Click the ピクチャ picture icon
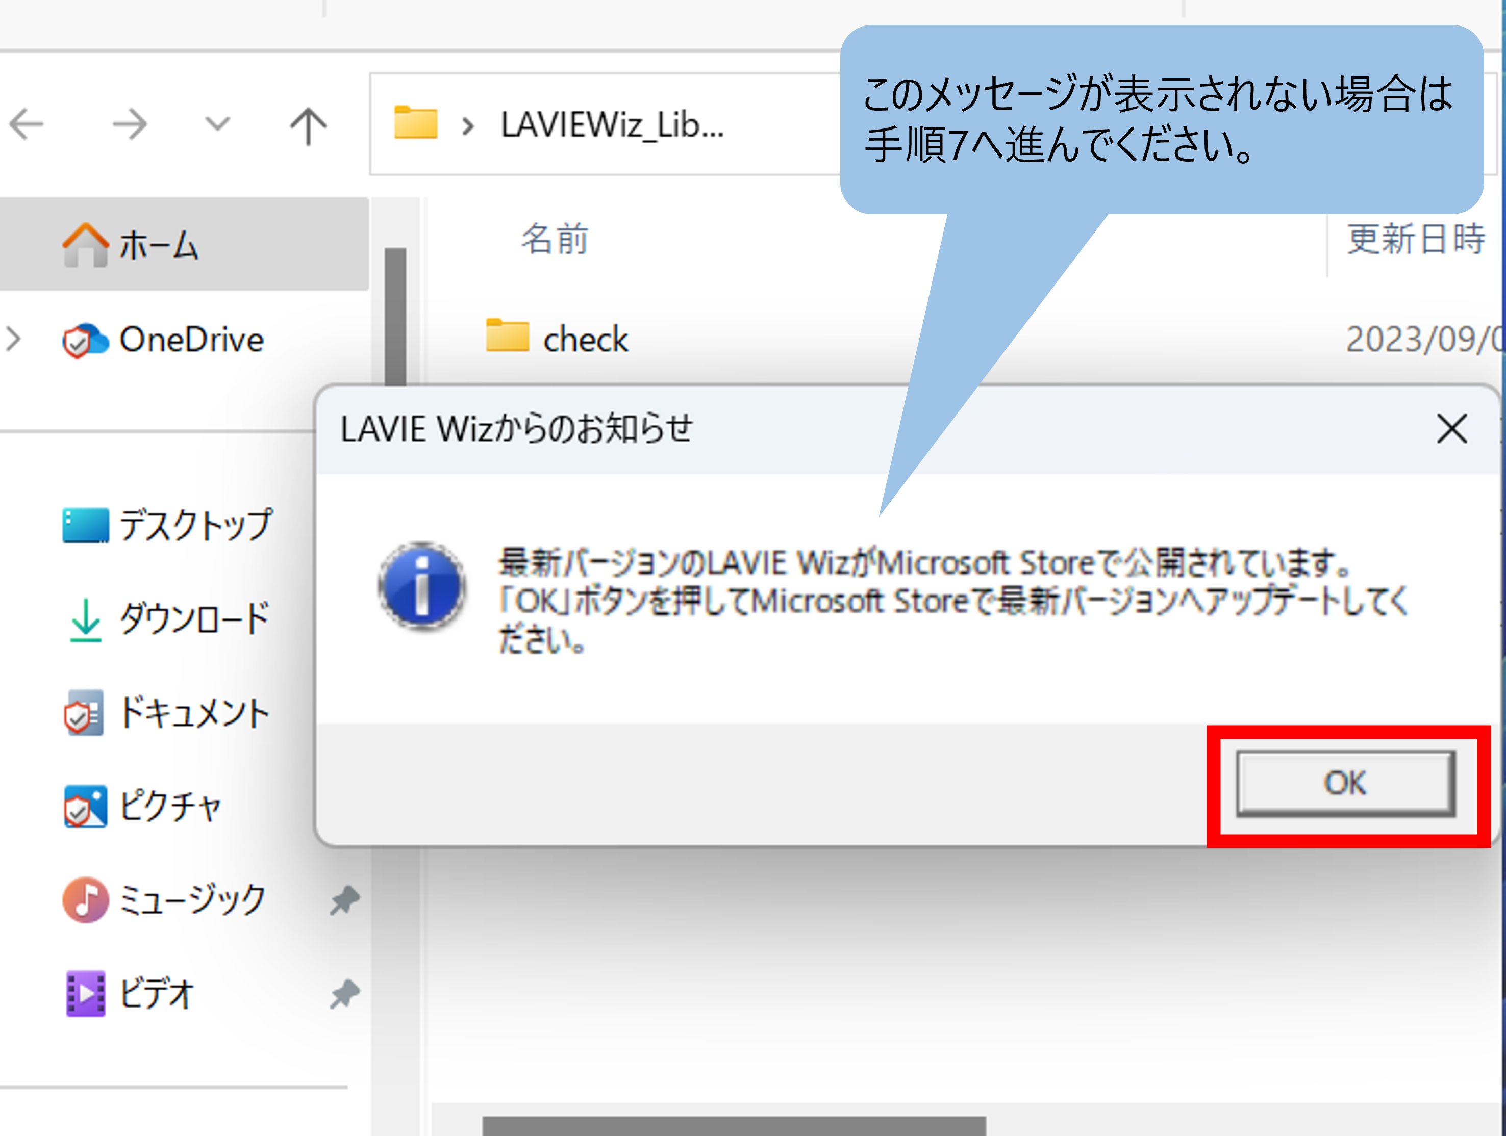This screenshot has height=1136, width=1506. pyautogui.click(x=85, y=807)
